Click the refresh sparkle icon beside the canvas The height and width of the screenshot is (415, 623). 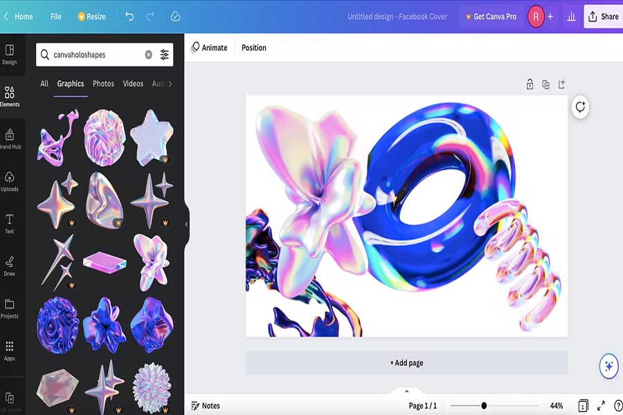(581, 107)
